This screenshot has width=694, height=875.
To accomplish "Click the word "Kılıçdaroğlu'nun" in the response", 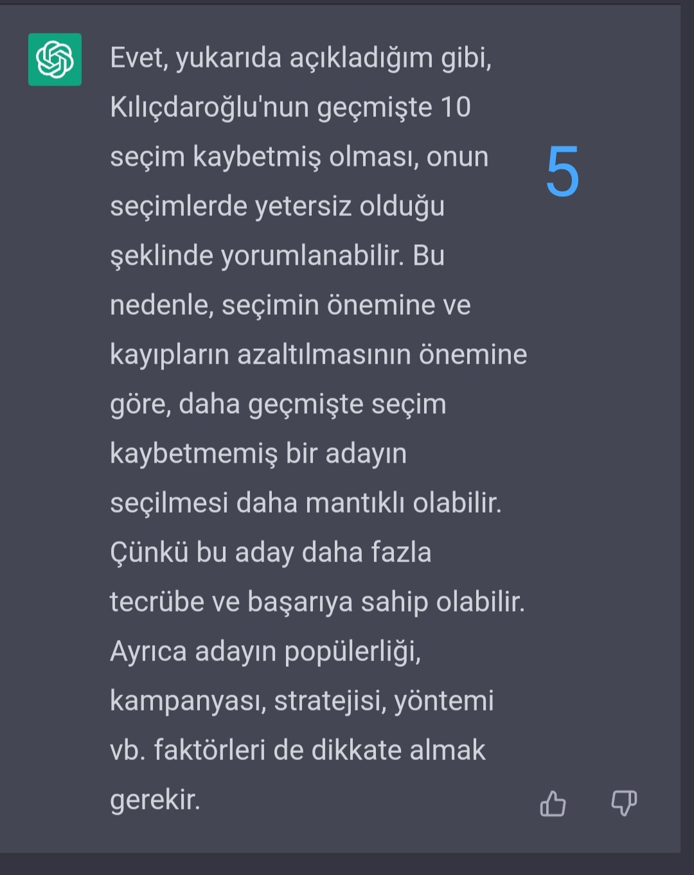I will pyautogui.click(x=209, y=107).
